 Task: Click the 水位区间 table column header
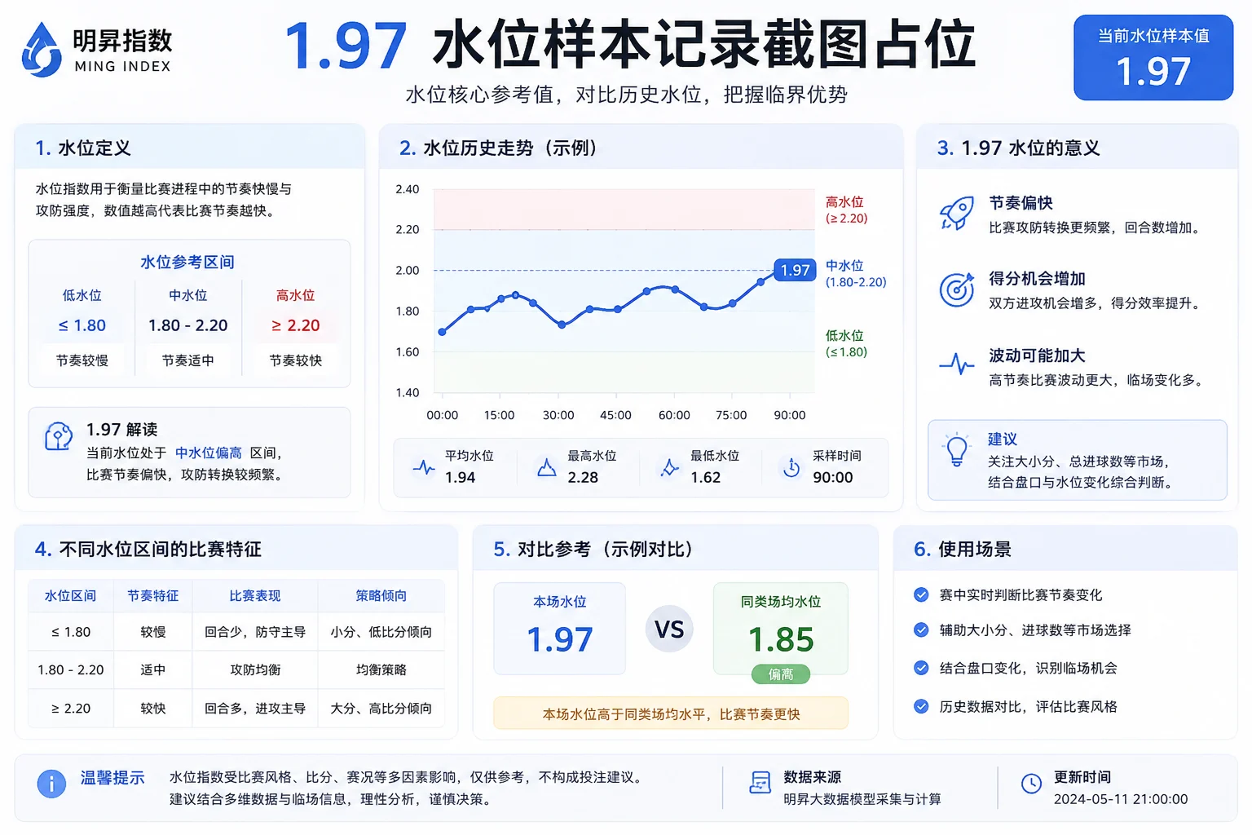coord(70,596)
